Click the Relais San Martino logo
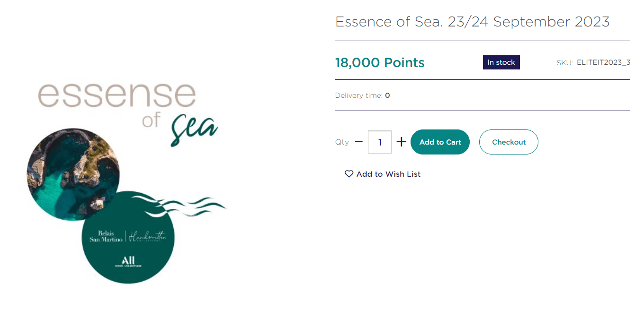This screenshot has height=309, width=644. [106, 236]
